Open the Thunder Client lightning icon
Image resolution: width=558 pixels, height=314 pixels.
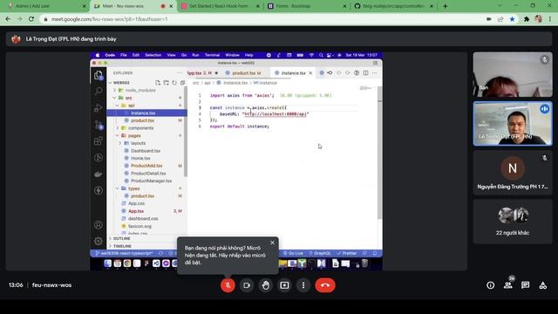click(99, 190)
